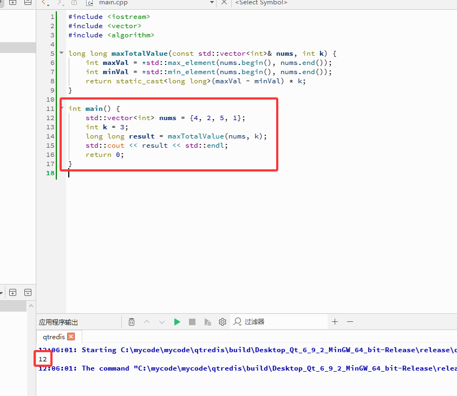The width and height of the screenshot is (457, 396).
Task: Zoom out output text with minus icon
Action: [x=350, y=322]
